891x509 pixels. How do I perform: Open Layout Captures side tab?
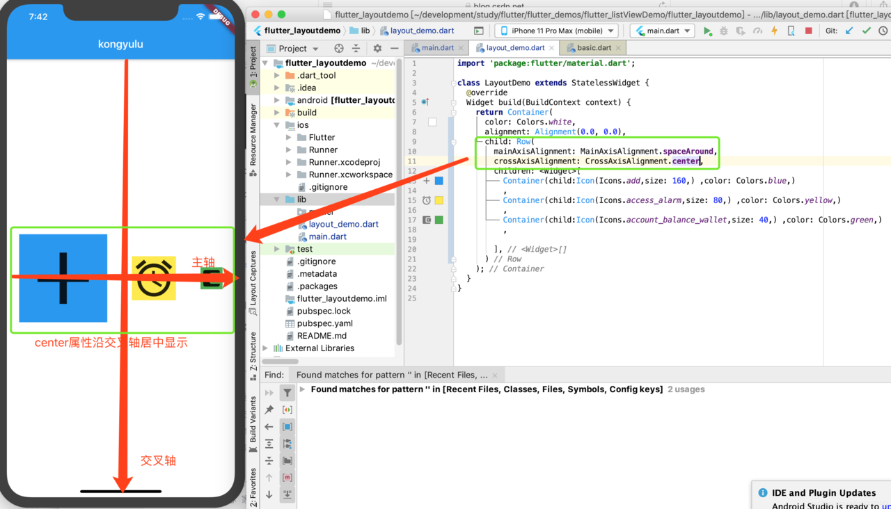click(x=253, y=282)
